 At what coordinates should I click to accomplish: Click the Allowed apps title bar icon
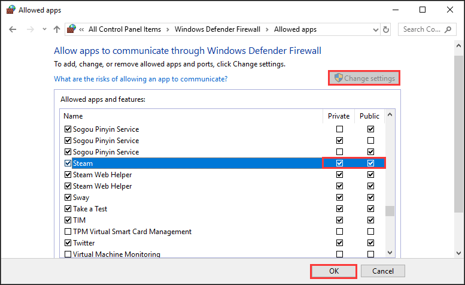11,10
